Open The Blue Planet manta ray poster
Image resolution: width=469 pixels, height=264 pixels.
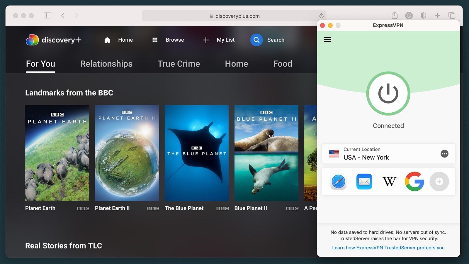coord(197,153)
